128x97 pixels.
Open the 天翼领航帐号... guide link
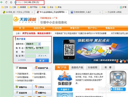click(x=24, y=74)
